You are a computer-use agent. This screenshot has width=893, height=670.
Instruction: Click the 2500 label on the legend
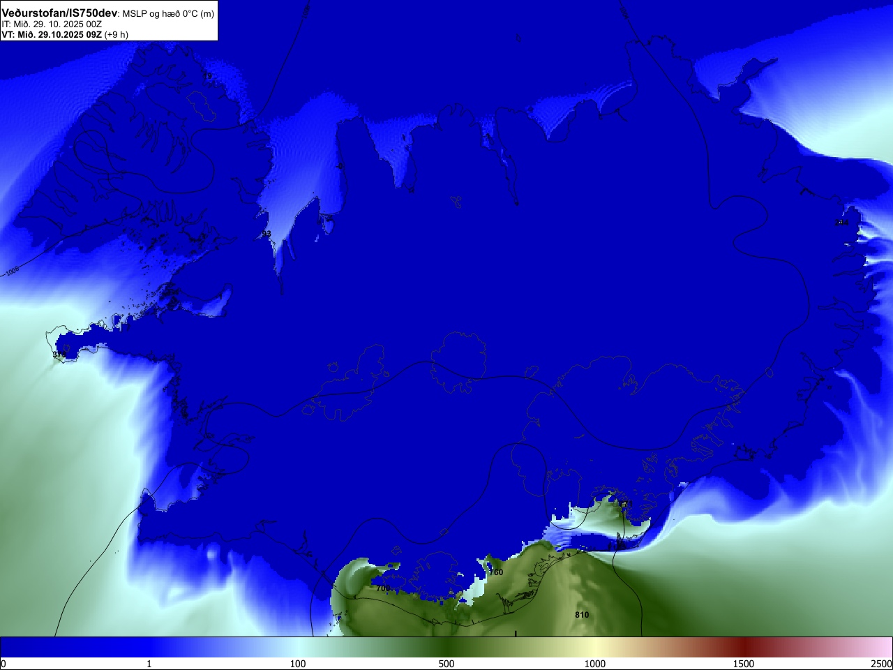[882, 664]
